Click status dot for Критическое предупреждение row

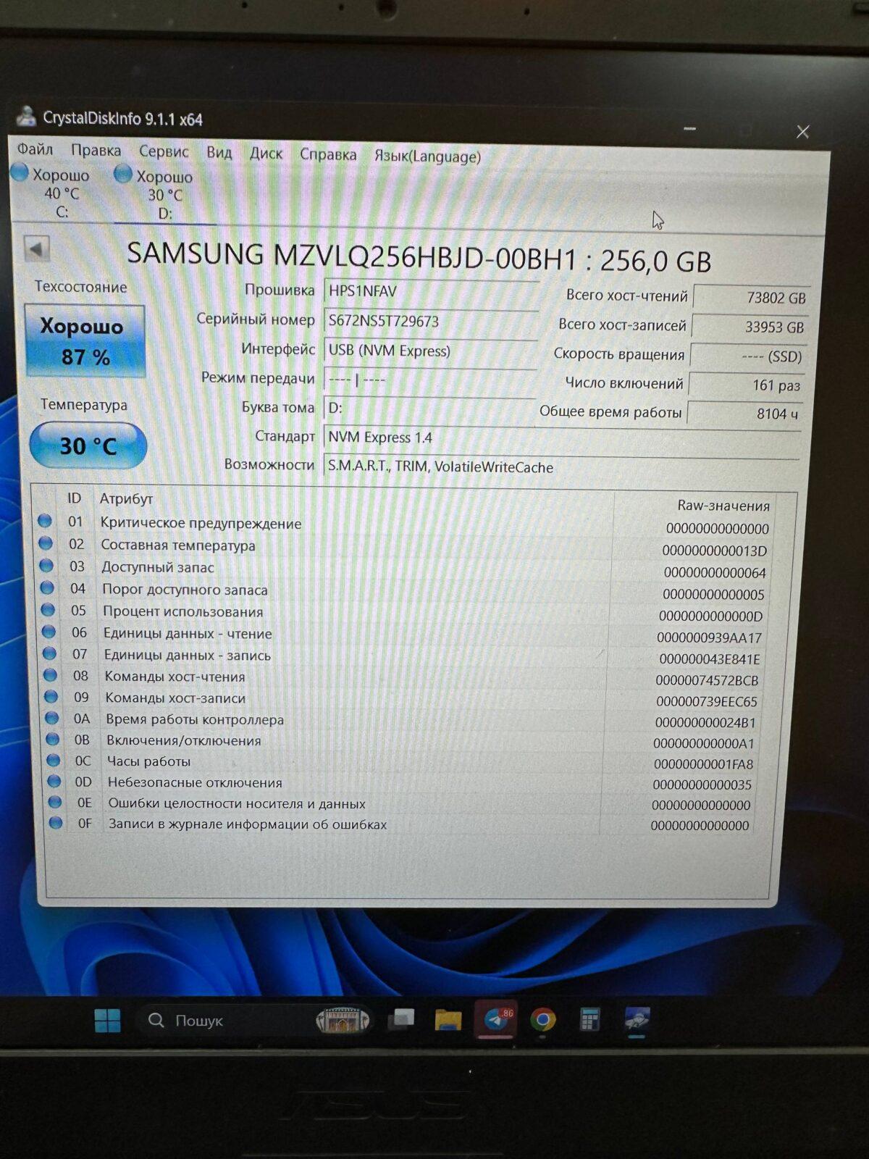pos(44,521)
